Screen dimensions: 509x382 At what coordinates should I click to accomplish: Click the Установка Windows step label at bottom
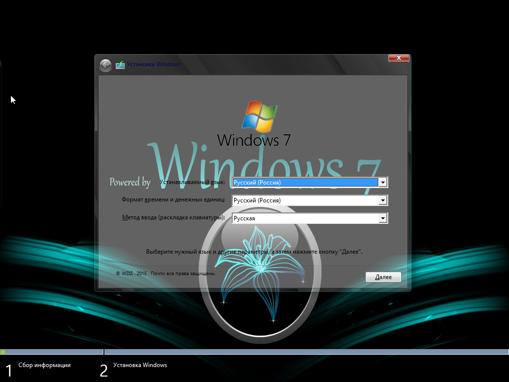(140, 365)
